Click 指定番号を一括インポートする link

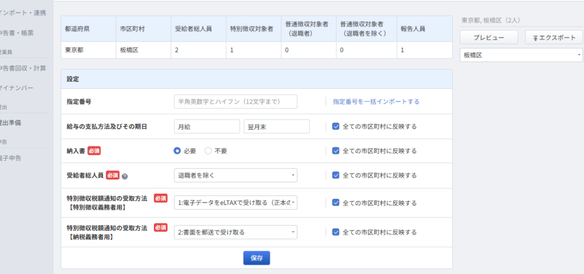[x=376, y=101]
